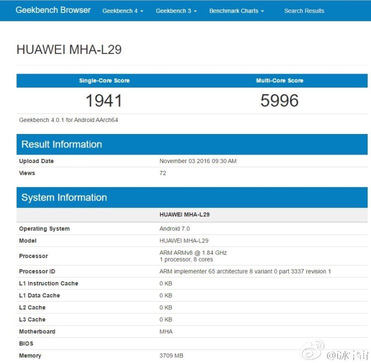Select the single-core score 1941

click(104, 100)
